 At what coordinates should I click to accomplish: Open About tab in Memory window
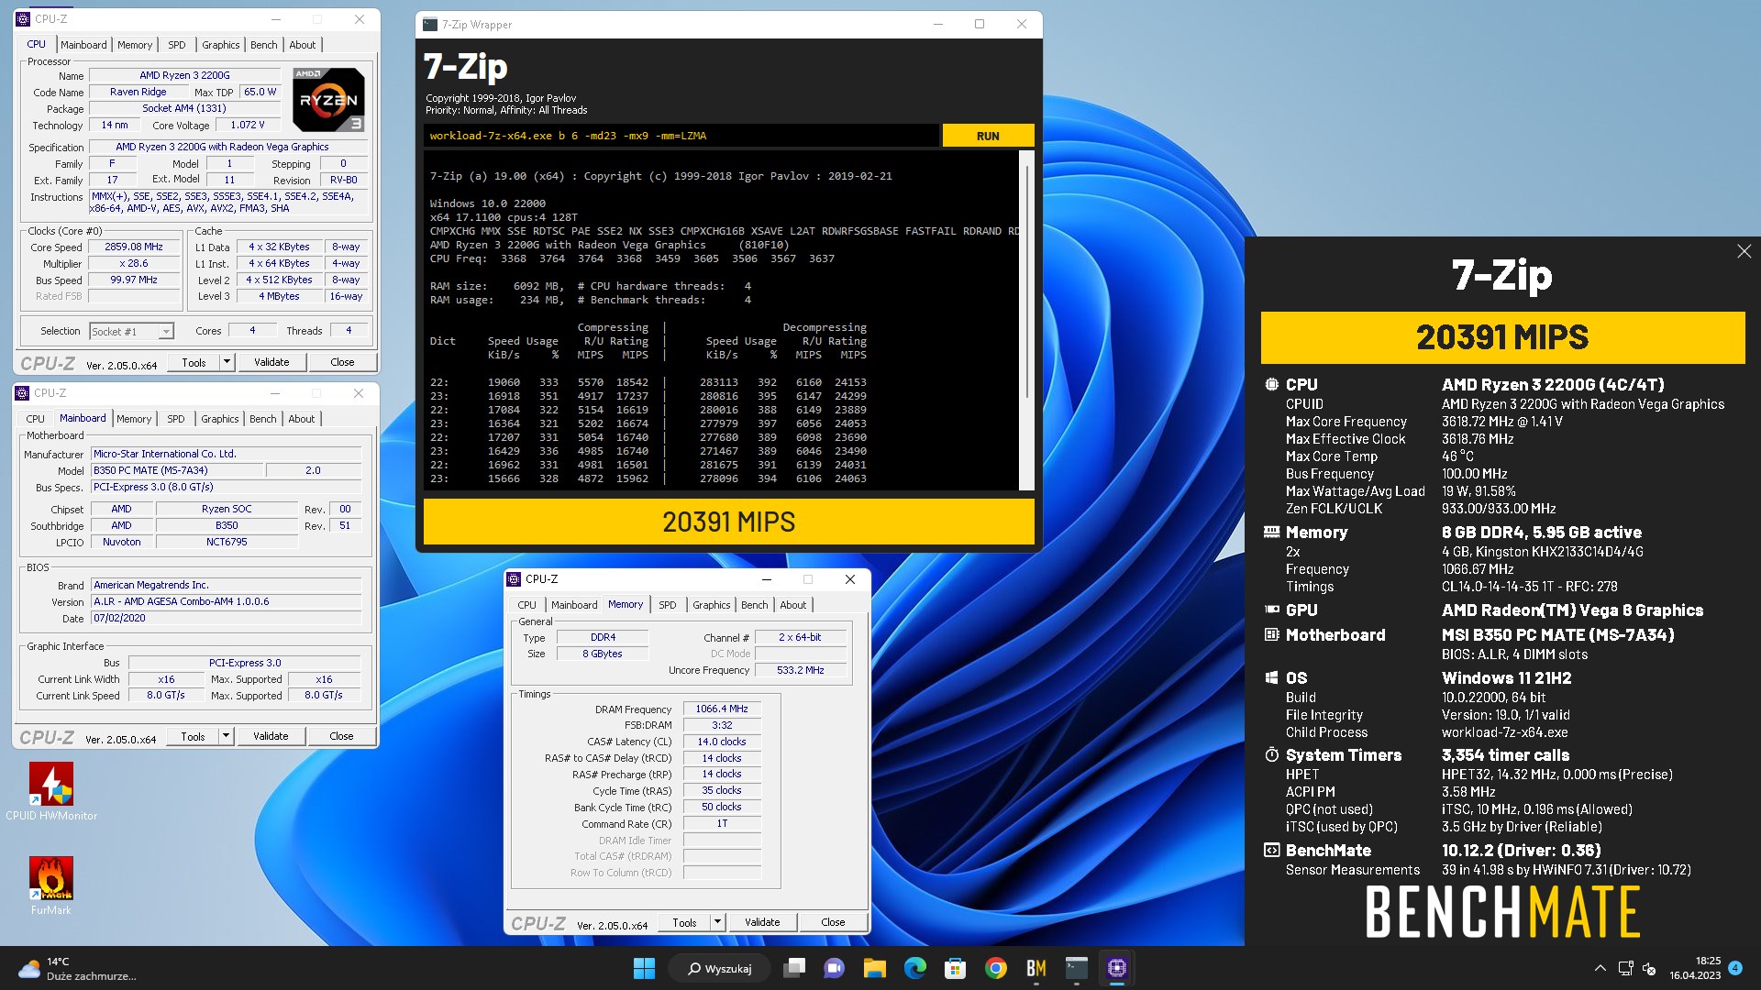[793, 605]
